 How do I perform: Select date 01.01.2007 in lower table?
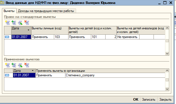pos(24,75)
